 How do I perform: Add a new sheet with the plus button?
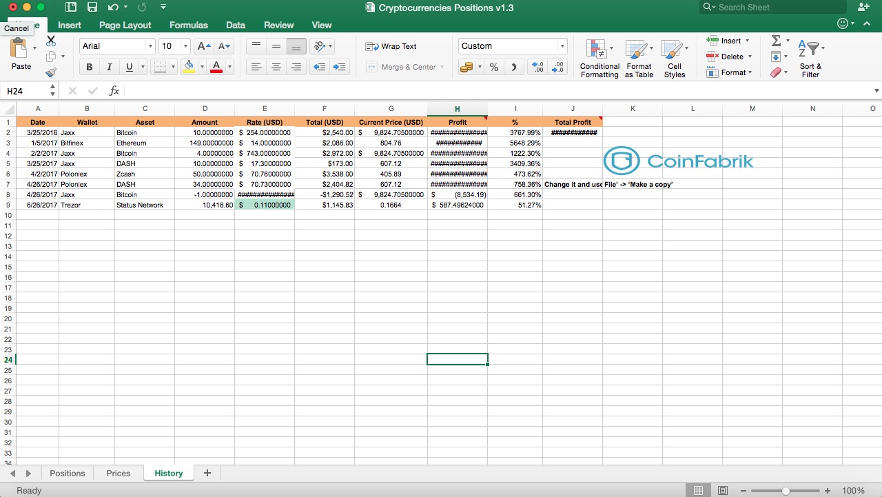click(207, 473)
